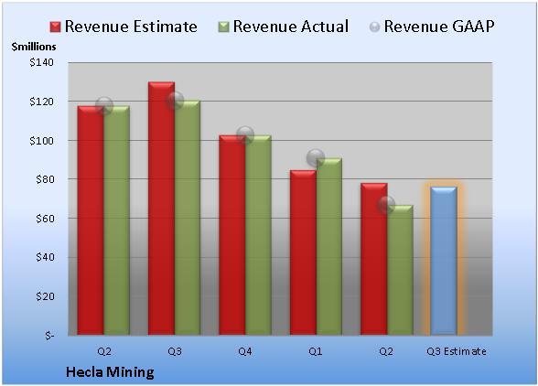Screen dimensions: 538x386
Task: Click the 'Q3' category label
Action: (x=175, y=351)
